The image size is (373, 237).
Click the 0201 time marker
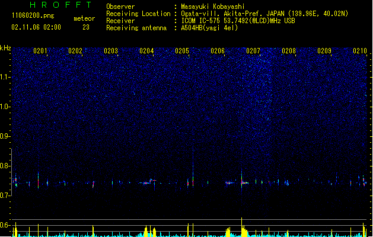pyautogui.click(x=40, y=50)
